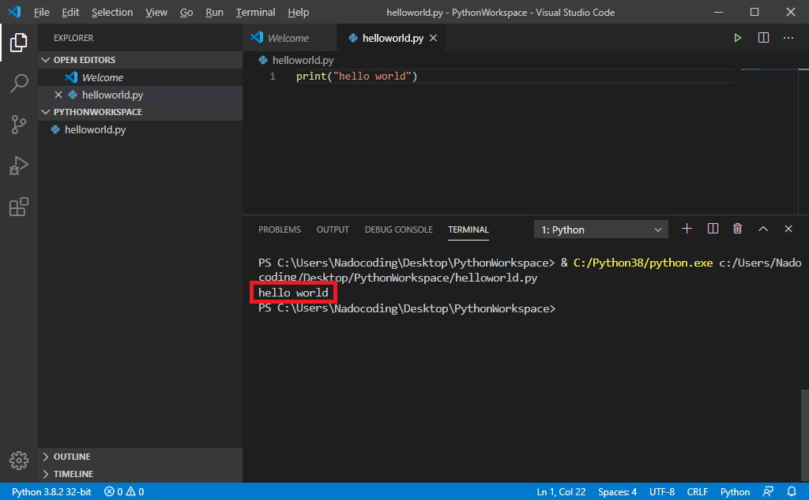The image size is (809, 500).
Task: Create a new terminal with plus icon
Action: point(687,229)
